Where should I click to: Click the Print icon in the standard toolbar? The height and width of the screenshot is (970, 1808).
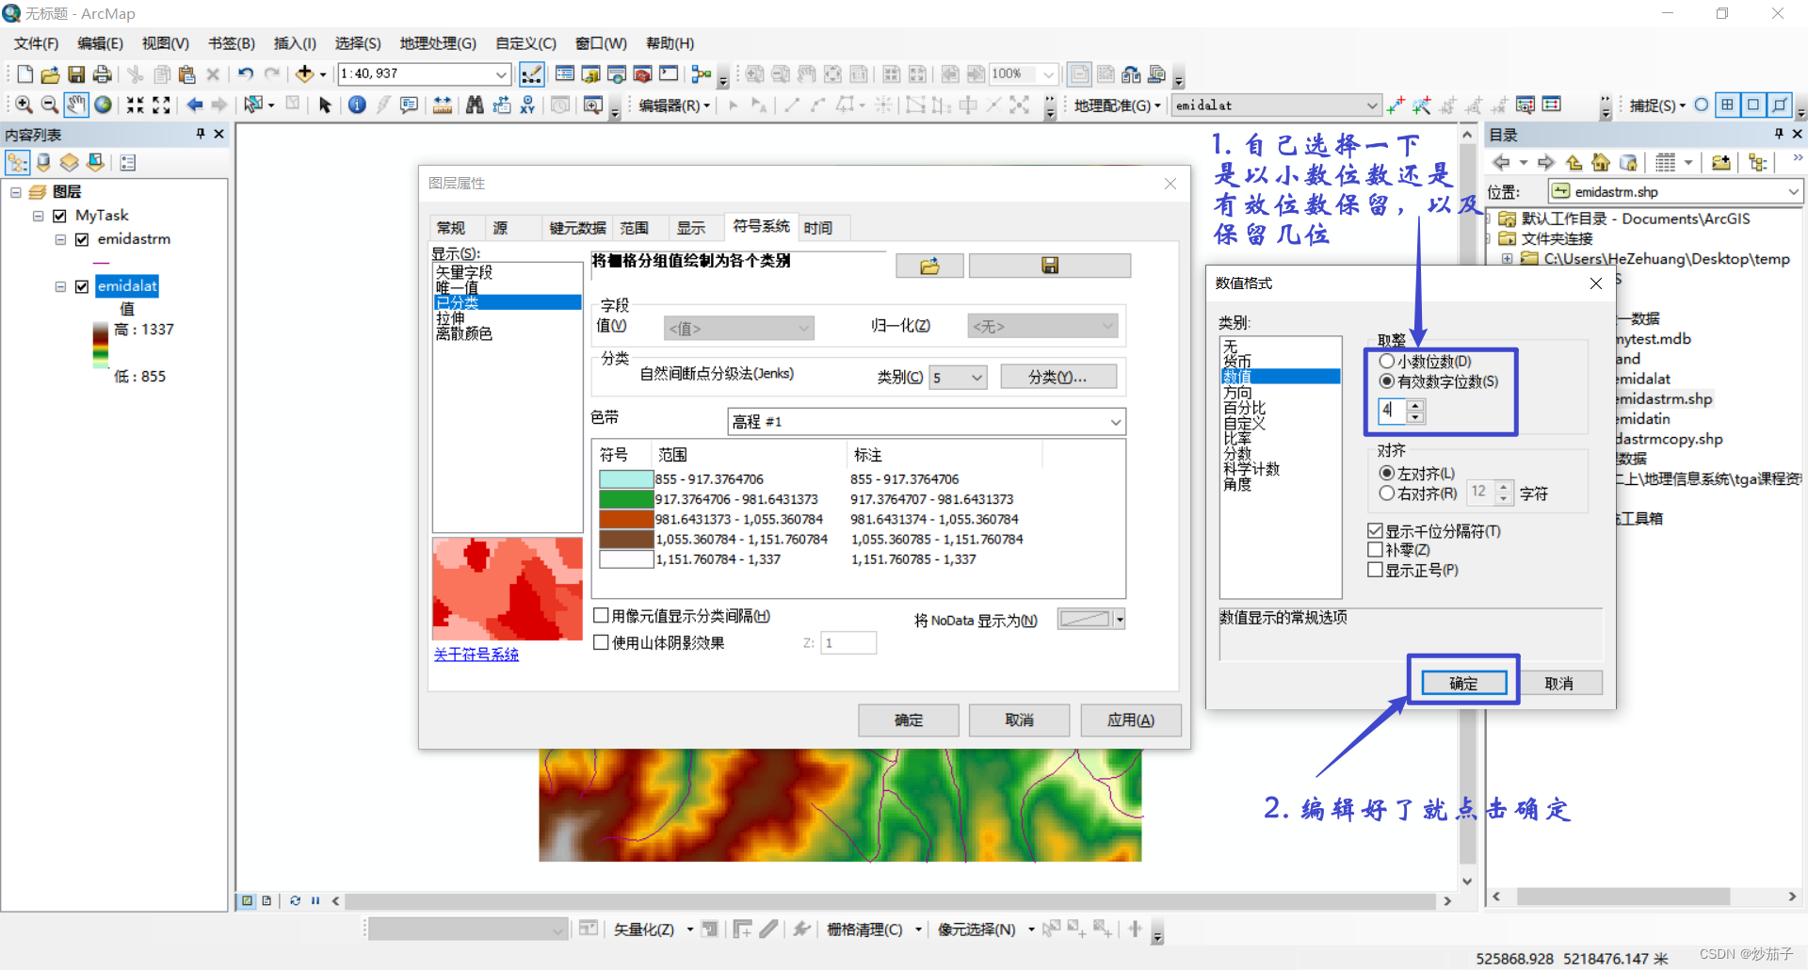[102, 74]
